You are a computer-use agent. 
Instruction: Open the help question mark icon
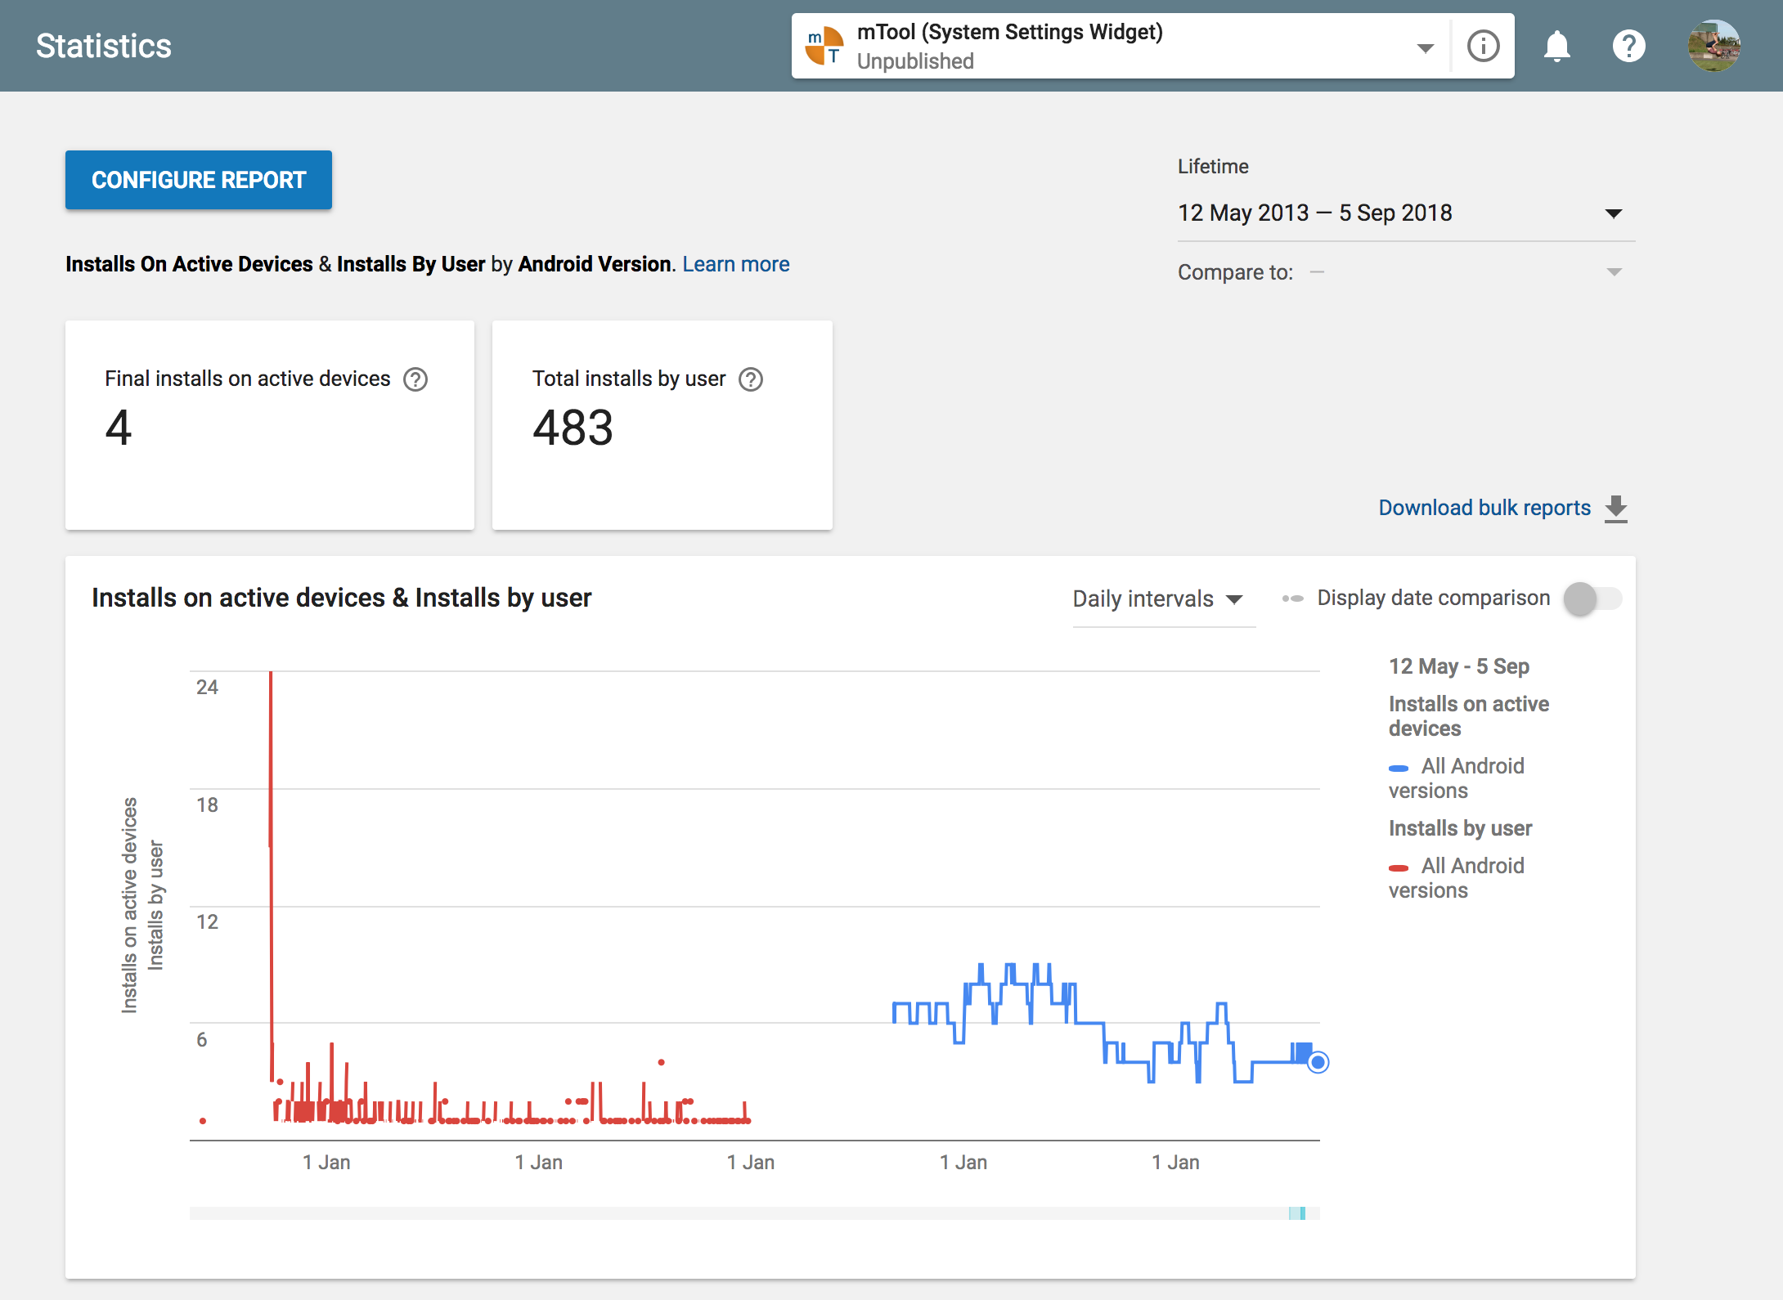point(1628,46)
